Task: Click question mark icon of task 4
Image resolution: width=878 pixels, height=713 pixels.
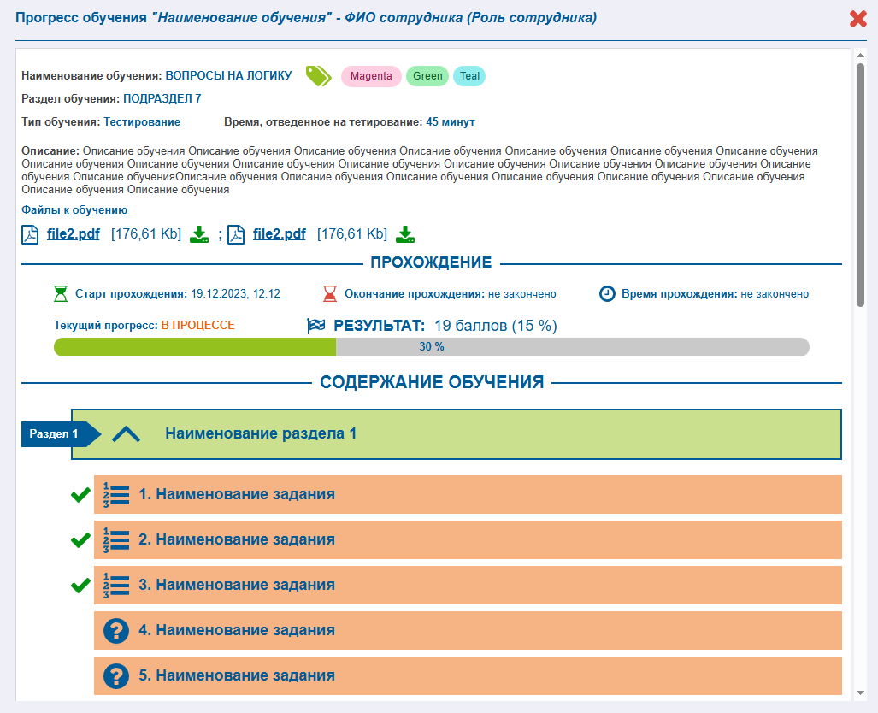Action: point(116,631)
